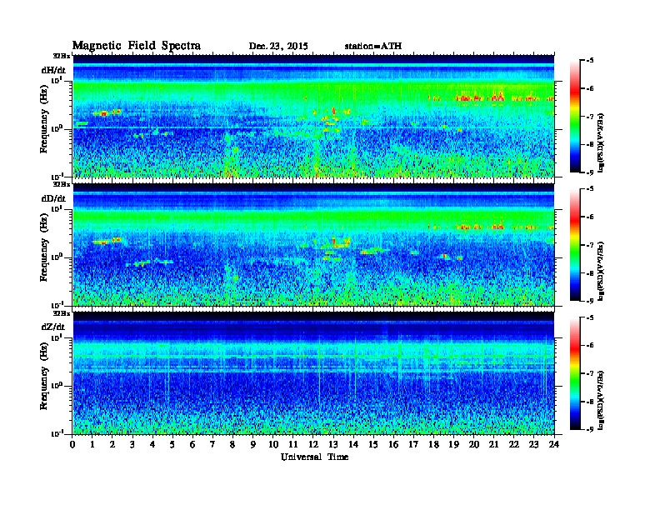Click the log(PSD) units label beside dZ/dt colorbar
The image size is (660, 510).
click(602, 400)
